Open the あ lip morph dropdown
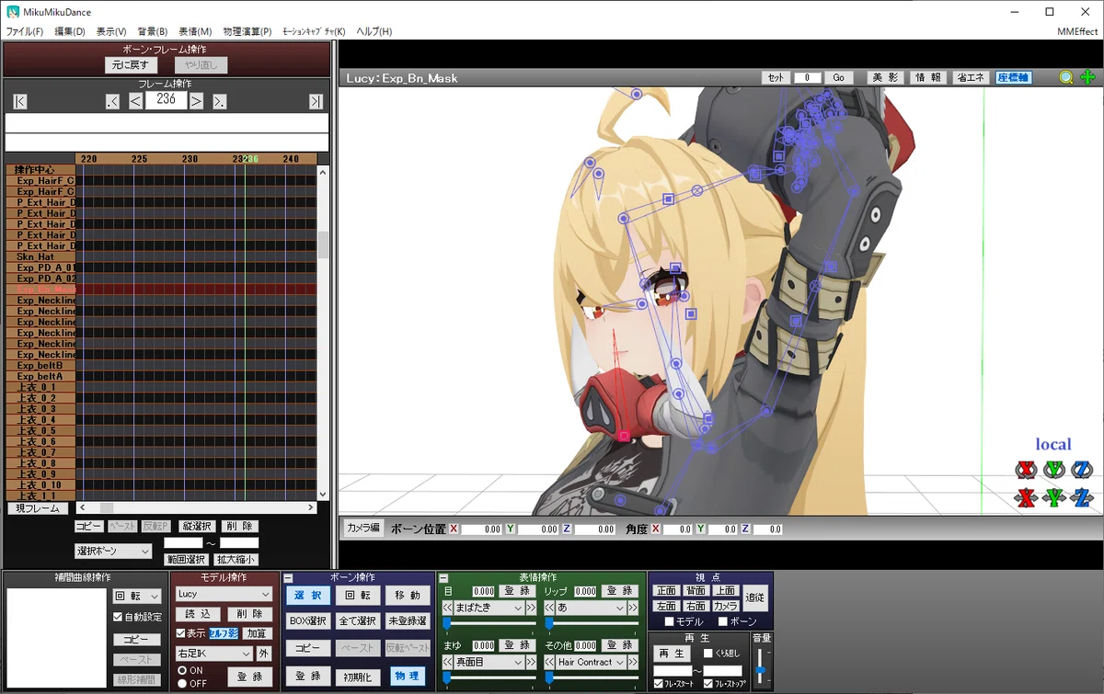This screenshot has width=1104, height=694. click(592, 609)
